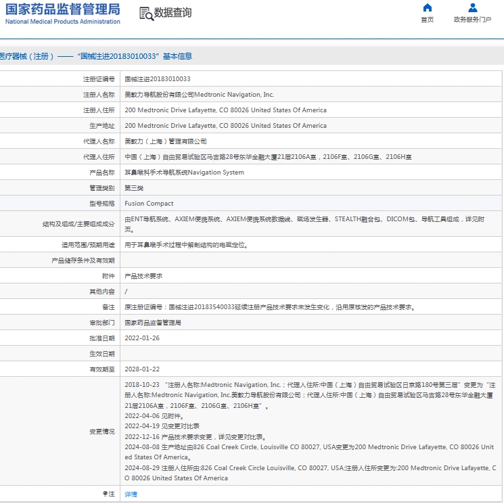Click the 代理人住所 address value
This screenshot has height=504, width=504.
pyautogui.click(x=268, y=157)
